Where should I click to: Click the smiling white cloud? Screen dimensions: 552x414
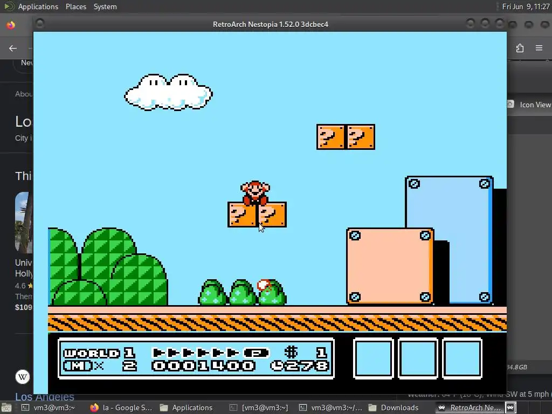point(168,92)
